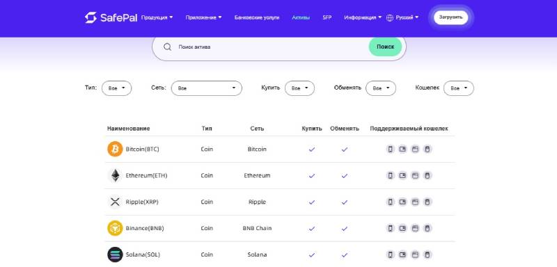Select the Binance(BNB) name text
This screenshot has width=557, height=267.
(145, 228)
